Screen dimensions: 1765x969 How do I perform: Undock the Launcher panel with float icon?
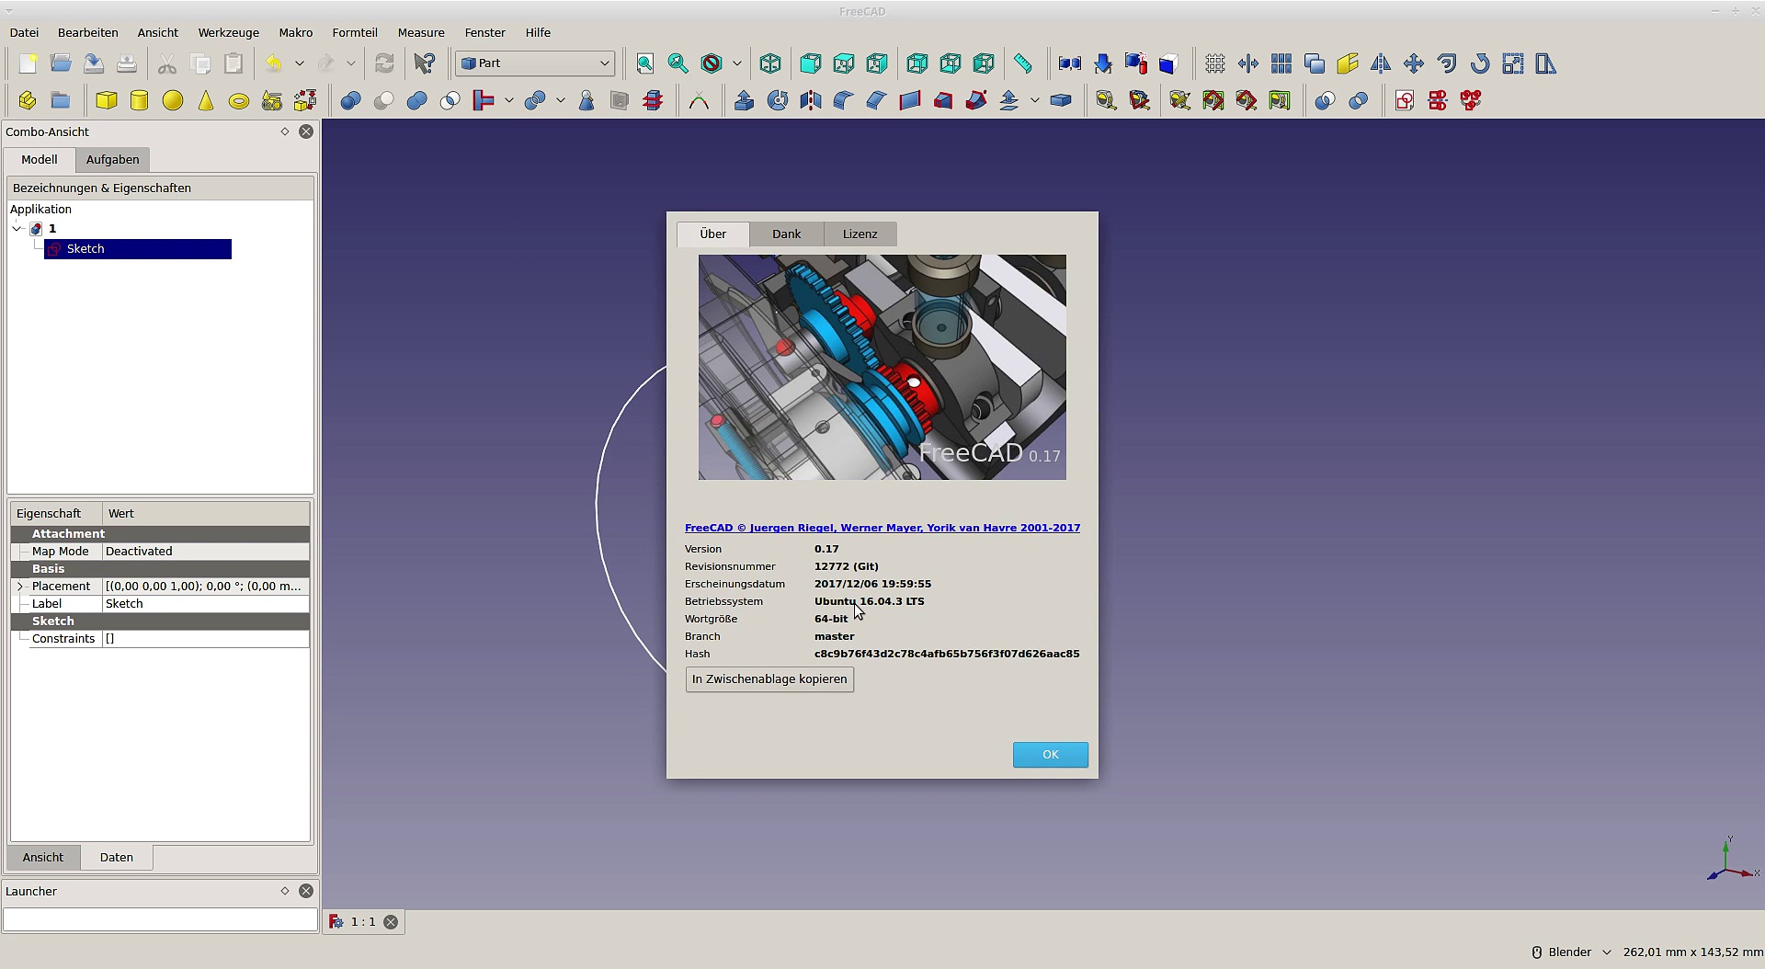click(285, 891)
